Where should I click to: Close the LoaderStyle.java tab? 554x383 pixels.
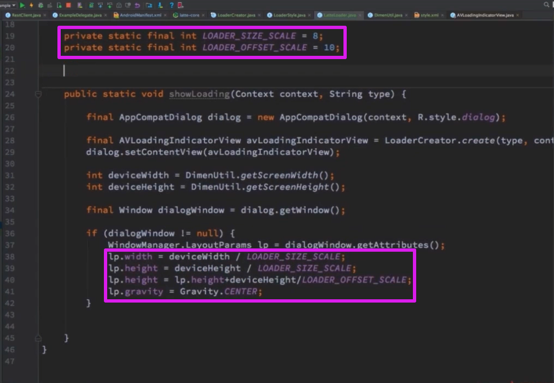pos(310,15)
